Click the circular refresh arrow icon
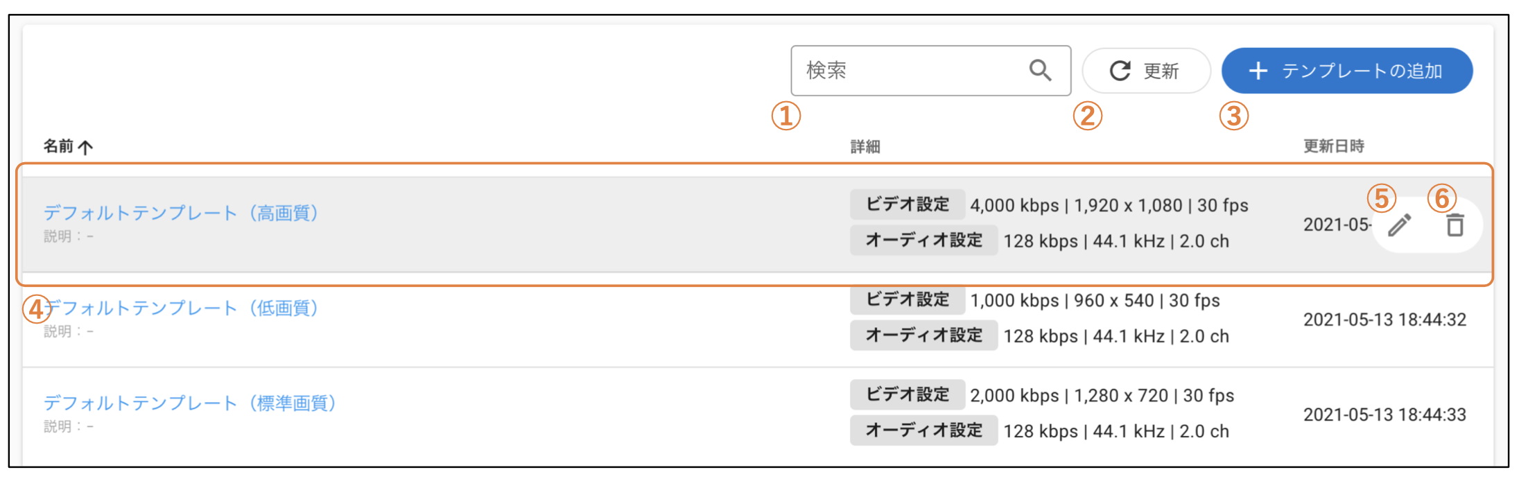1528x481 pixels. [1120, 71]
